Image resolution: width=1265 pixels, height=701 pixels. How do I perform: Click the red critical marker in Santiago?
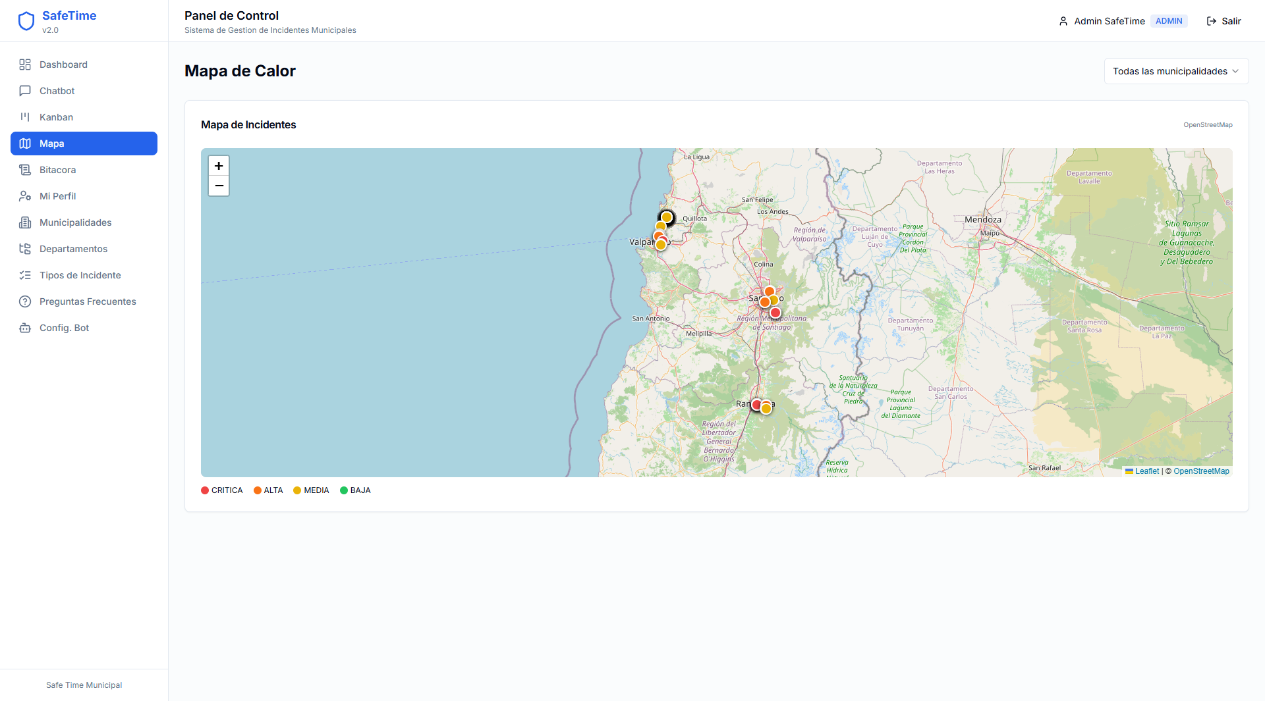coord(775,313)
